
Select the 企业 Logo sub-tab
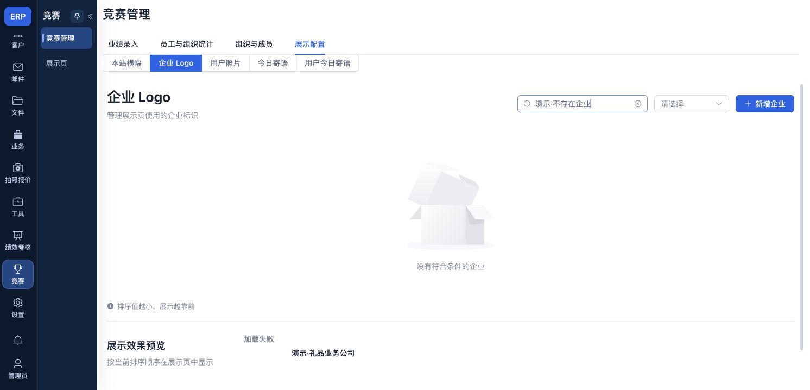176,63
